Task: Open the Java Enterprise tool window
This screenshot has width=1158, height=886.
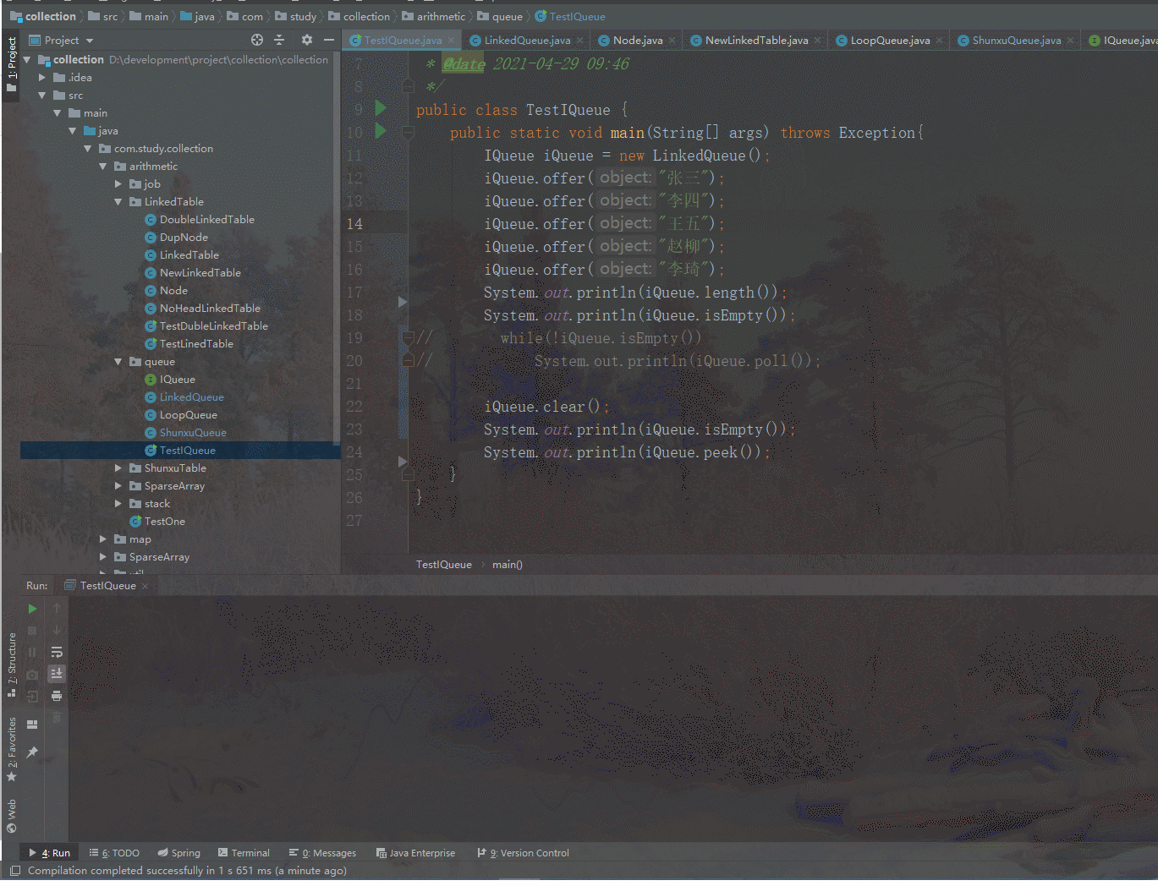Action: (415, 853)
